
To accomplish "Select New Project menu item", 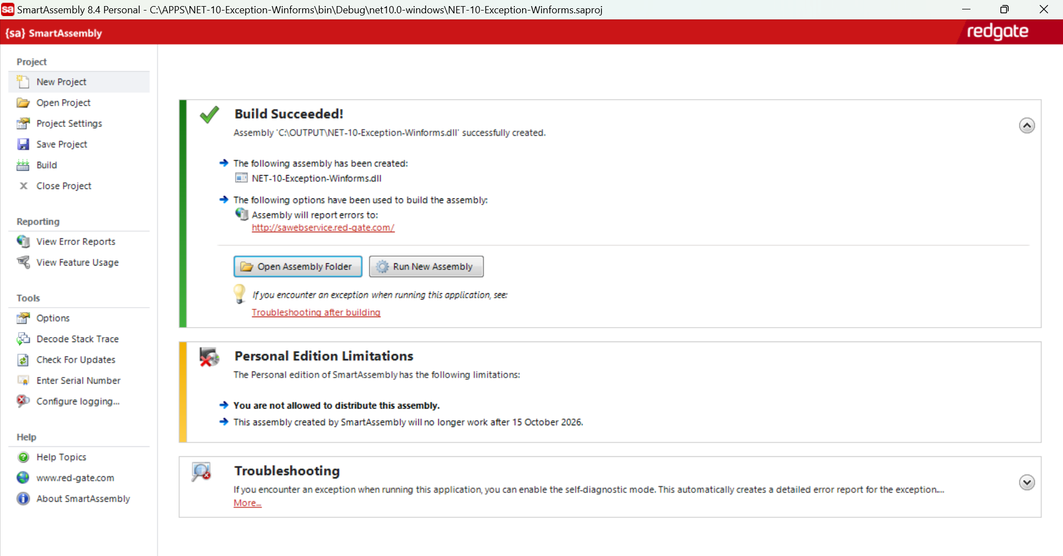I will (79, 81).
